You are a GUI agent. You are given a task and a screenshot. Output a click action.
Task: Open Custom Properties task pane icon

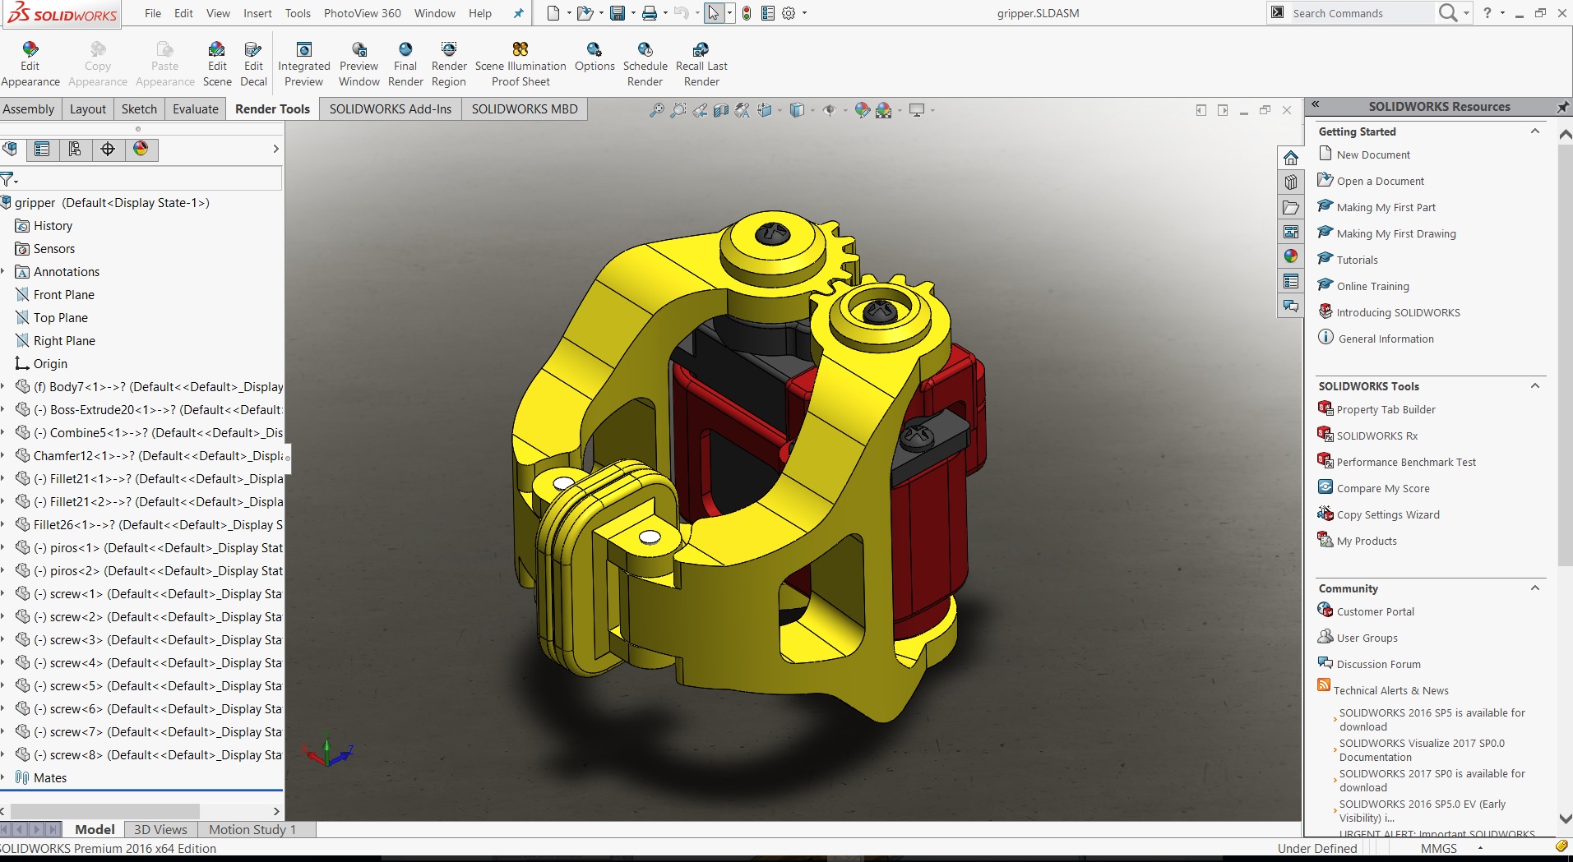[1291, 281]
